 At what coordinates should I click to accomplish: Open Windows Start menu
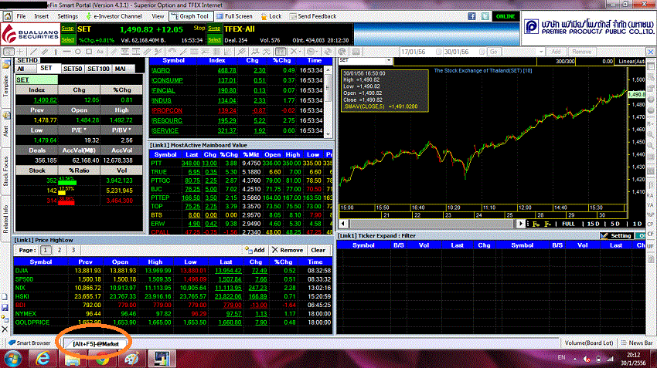pos(13,359)
